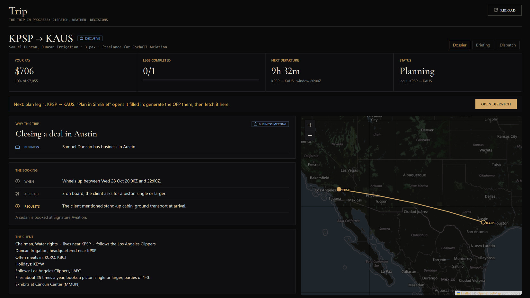Click the legs completed progress bar
Image resolution: width=530 pixels, height=298 pixels.
point(201,80)
